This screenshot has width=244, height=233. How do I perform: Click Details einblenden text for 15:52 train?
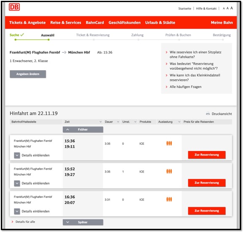coord(35,183)
